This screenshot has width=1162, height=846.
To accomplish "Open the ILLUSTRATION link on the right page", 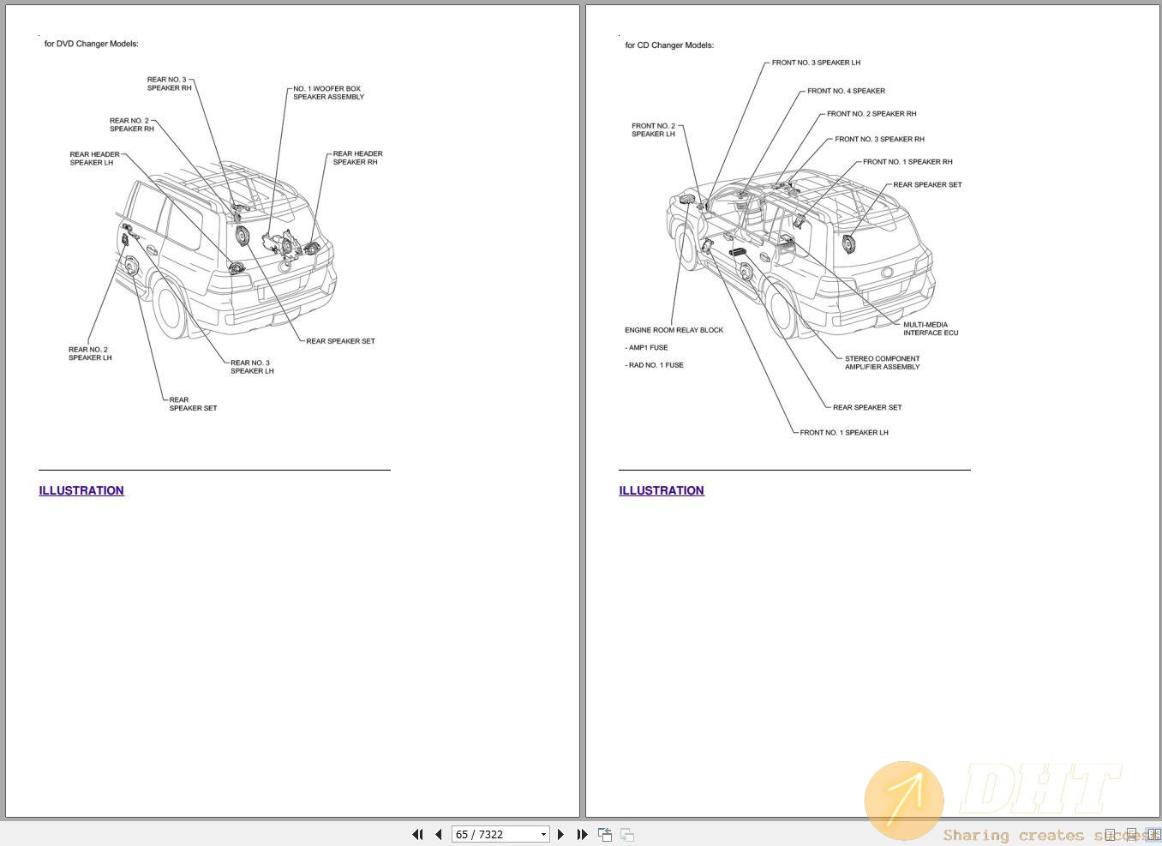I will (x=662, y=490).
